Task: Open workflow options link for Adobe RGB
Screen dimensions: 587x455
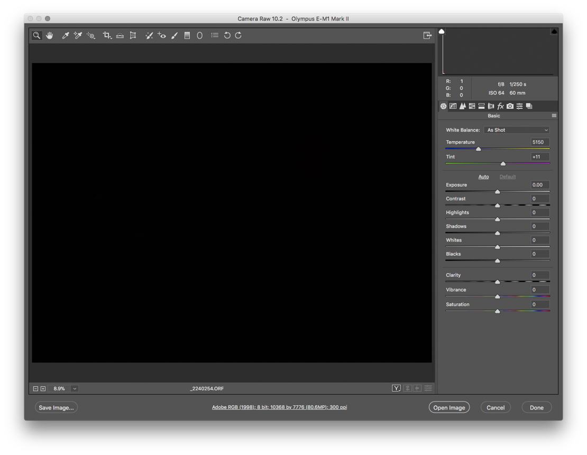Action: 279,407
